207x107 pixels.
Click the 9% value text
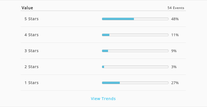point(174,51)
